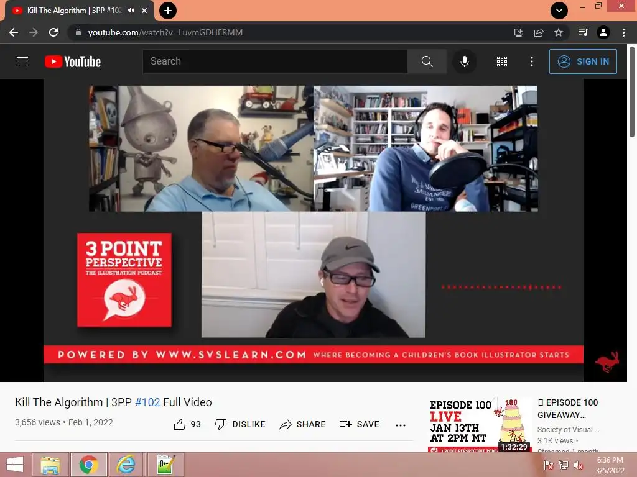Close the Kill The Algorithm tab

[x=144, y=11]
